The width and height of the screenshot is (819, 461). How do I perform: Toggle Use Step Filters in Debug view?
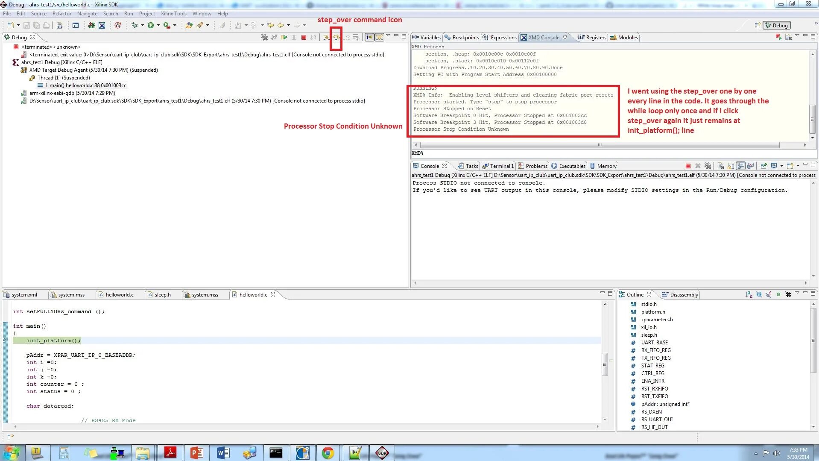click(379, 38)
